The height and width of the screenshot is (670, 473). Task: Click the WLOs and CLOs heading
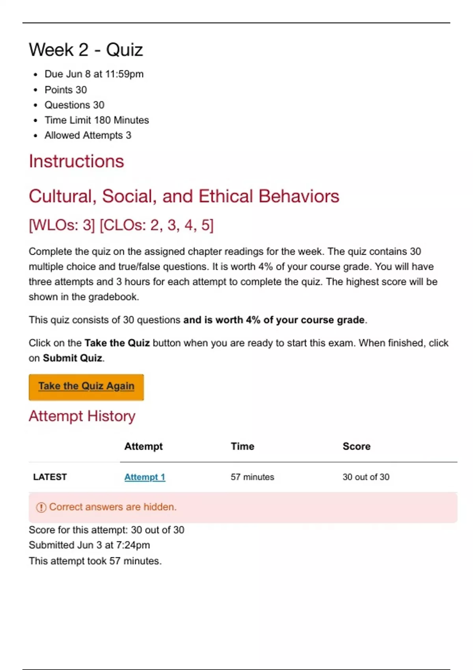pos(121,225)
